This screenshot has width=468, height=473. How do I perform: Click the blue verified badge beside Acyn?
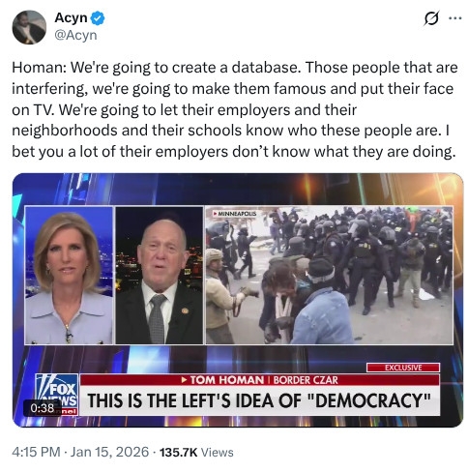tap(98, 18)
